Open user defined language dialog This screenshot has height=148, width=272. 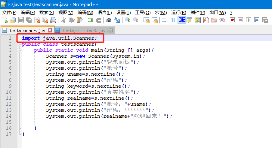pos(190,20)
